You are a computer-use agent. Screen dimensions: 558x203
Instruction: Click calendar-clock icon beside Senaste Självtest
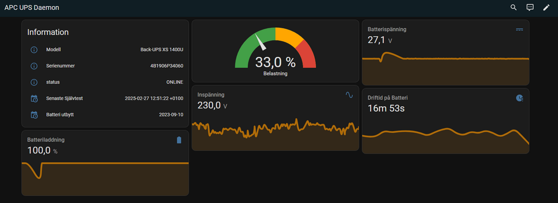tap(34, 98)
